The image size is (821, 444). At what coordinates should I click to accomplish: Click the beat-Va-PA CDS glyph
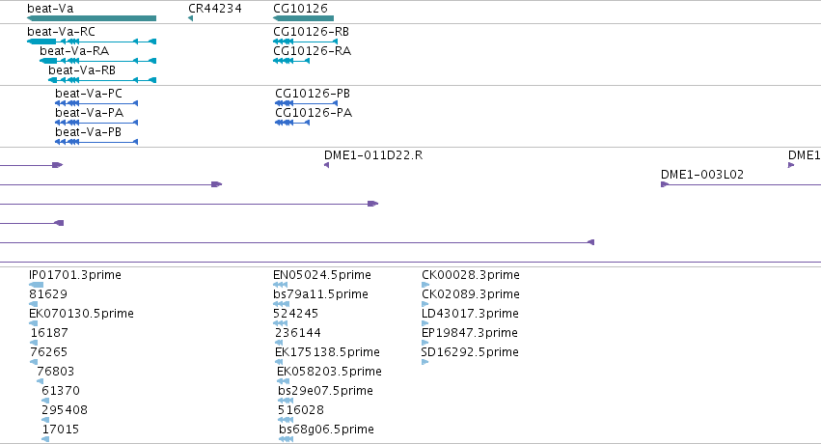(x=96, y=123)
